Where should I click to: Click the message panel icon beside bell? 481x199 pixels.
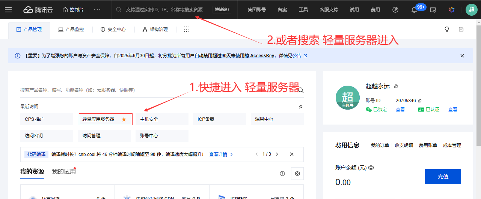coord(433,10)
